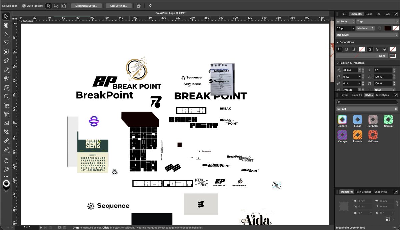The height and width of the screenshot is (230, 400).
Task: Click the styles search field
Action: click(x=367, y=102)
